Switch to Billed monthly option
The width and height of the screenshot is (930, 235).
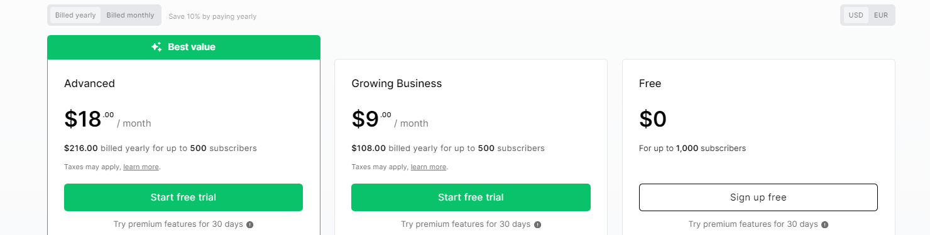pos(130,15)
